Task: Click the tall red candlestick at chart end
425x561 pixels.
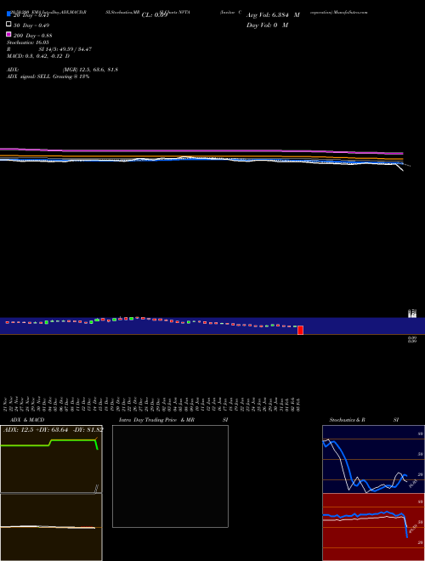Action: pos(301,330)
